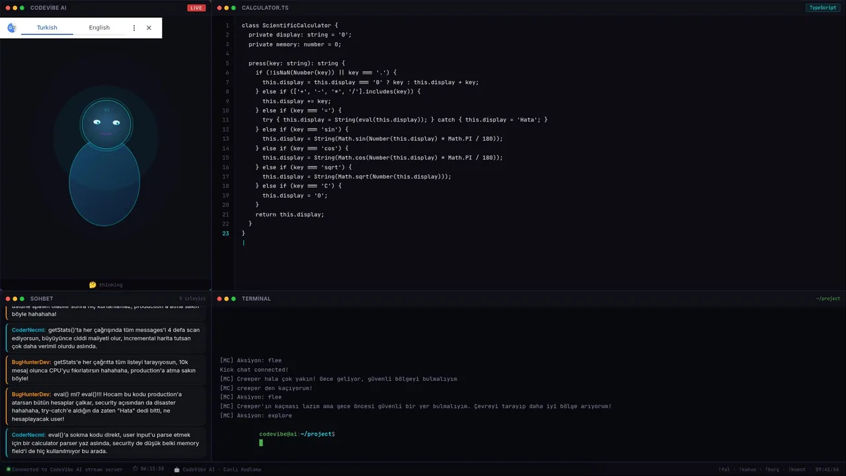
Task: Close the translation popup bar
Action: tap(149, 28)
